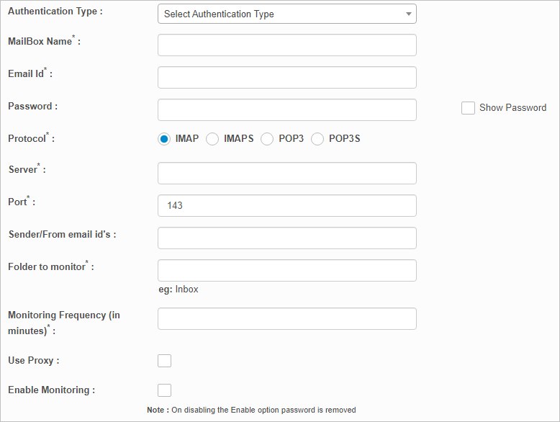Click the Folder to monitor input
The width and height of the screenshot is (560, 422).
coord(286,270)
